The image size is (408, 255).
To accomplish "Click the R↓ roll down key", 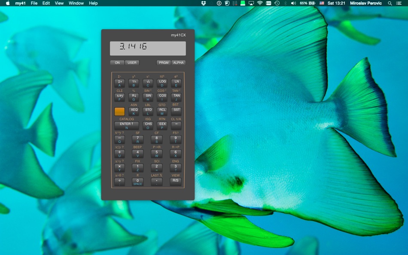I will (x=134, y=97).
